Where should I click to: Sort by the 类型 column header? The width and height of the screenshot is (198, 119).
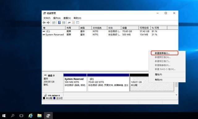point(85,28)
